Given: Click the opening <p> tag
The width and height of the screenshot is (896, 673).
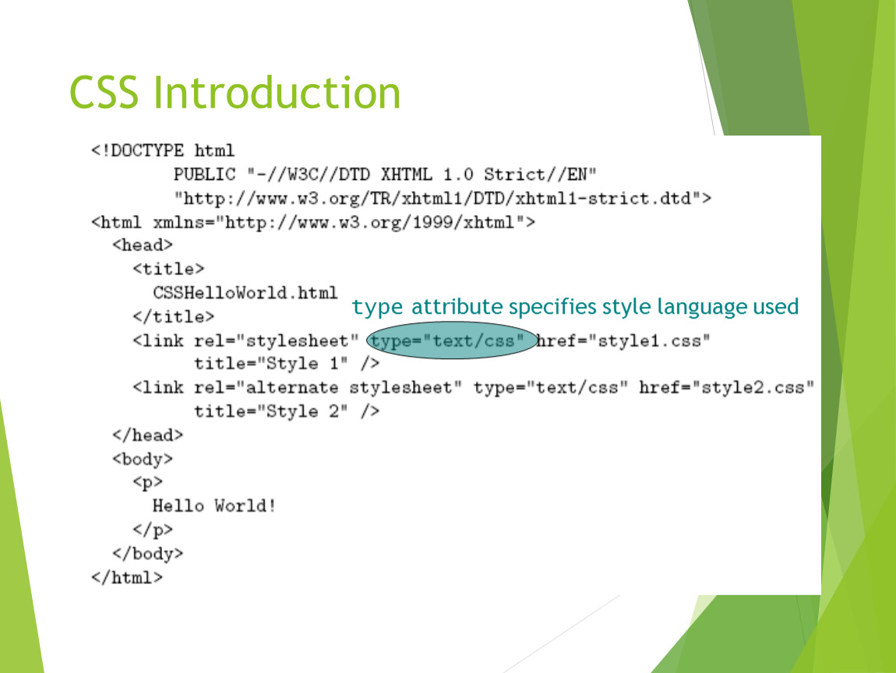Looking at the screenshot, I should pyautogui.click(x=147, y=483).
